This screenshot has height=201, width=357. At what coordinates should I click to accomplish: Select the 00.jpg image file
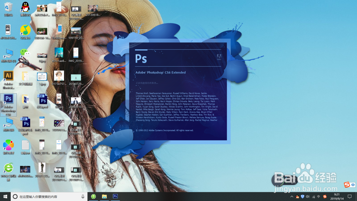tap(59, 101)
